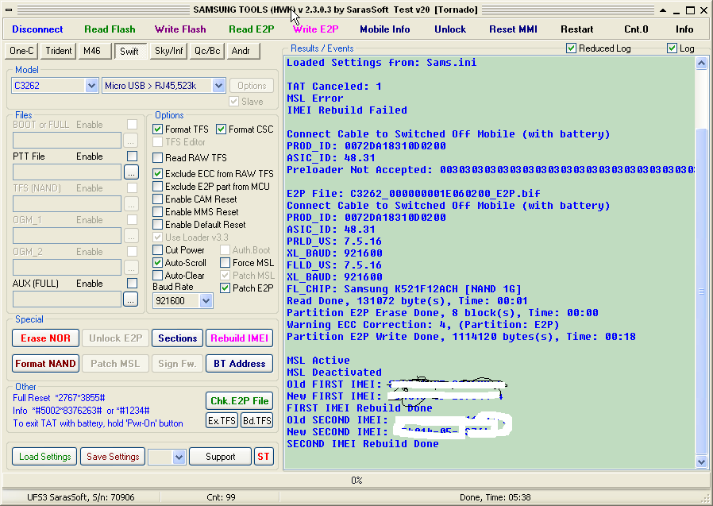Switch to the One-C tab
This screenshot has height=506, width=713.
21,51
